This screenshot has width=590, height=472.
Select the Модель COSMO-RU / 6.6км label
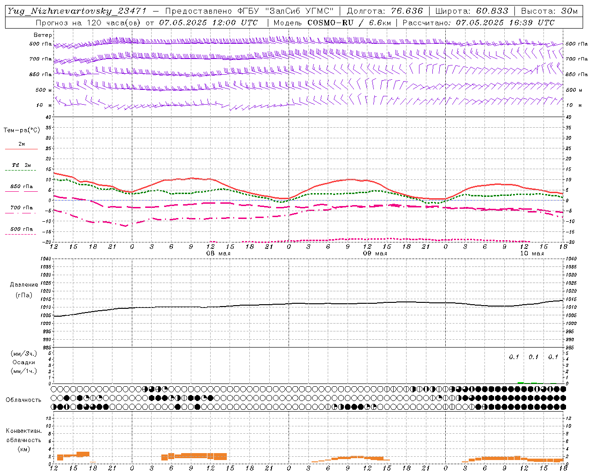point(332,23)
